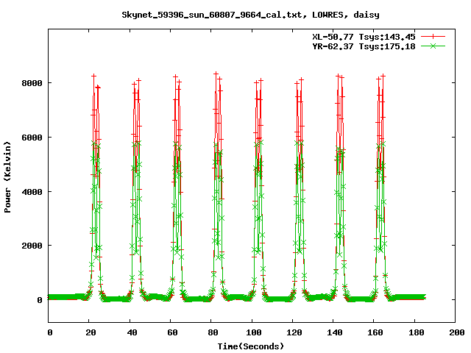471x353 pixels.
Task: Click the y-axis tick label 0
Action: pos(40,300)
